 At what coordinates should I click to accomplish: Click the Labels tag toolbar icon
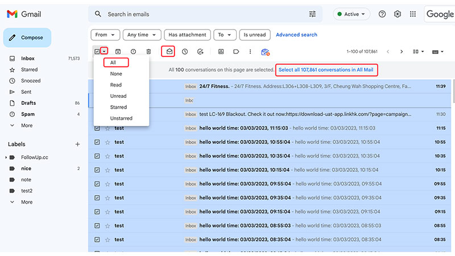(236, 52)
